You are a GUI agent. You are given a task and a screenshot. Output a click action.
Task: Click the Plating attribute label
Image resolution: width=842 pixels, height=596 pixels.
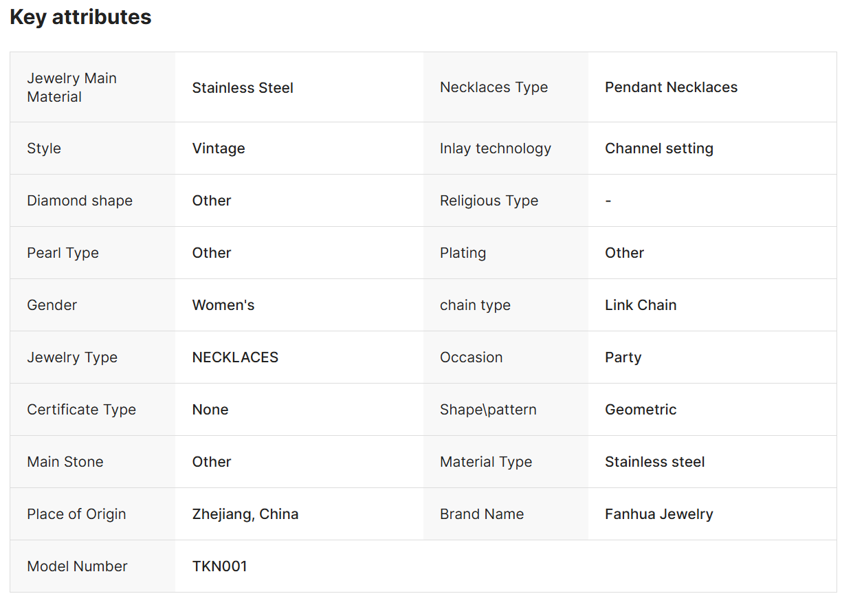[x=463, y=253]
